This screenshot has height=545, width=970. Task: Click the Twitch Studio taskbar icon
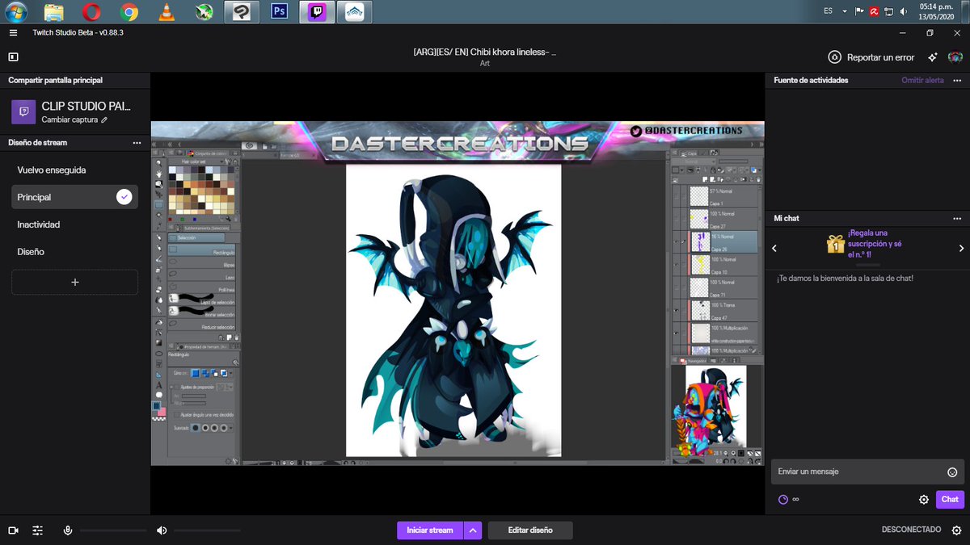click(317, 11)
